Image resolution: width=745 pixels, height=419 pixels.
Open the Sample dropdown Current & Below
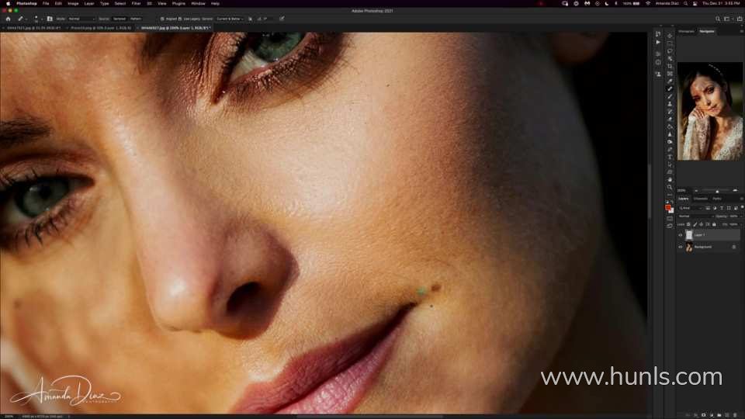click(230, 19)
